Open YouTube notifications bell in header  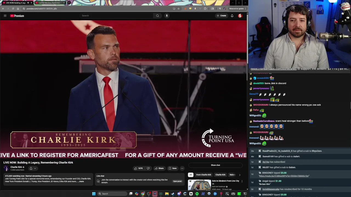point(232,16)
